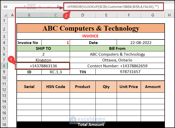Click the Insert Function fx icon

(58, 7)
